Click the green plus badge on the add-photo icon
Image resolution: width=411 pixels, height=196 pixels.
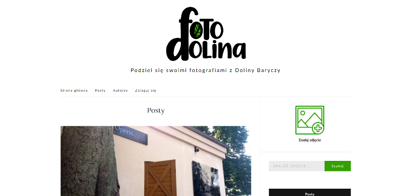[318, 128]
